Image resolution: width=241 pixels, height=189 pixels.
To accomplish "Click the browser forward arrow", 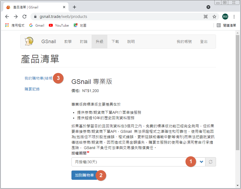I will tap(16, 17).
